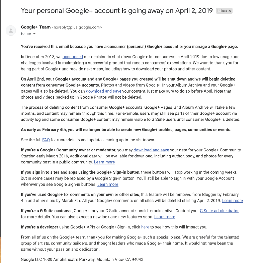
Task: Click "Learn more" after Google Sign-in buttons text
Action: click(108, 185)
